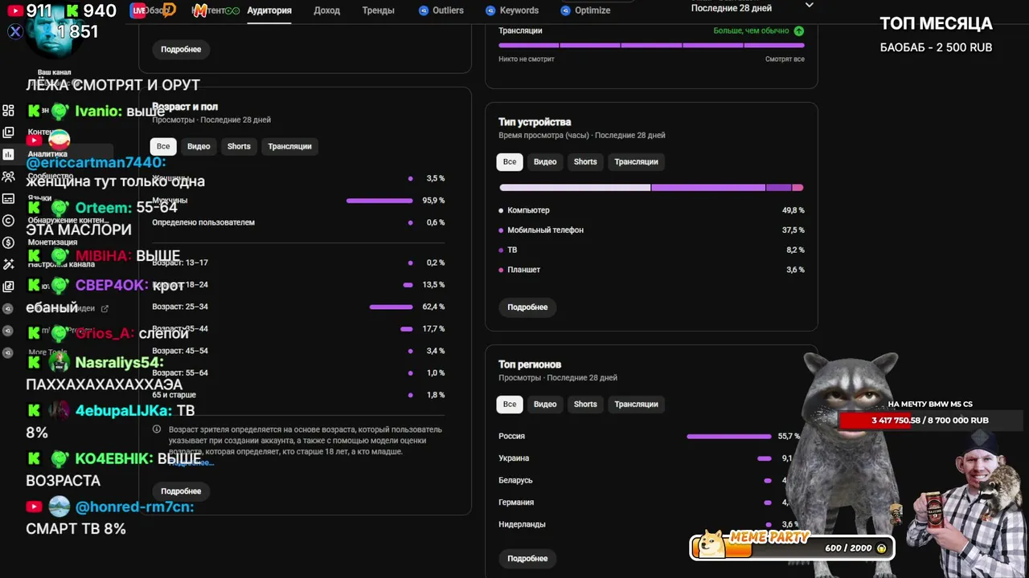Click the 'Нидерланды' region label

(522, 524)
